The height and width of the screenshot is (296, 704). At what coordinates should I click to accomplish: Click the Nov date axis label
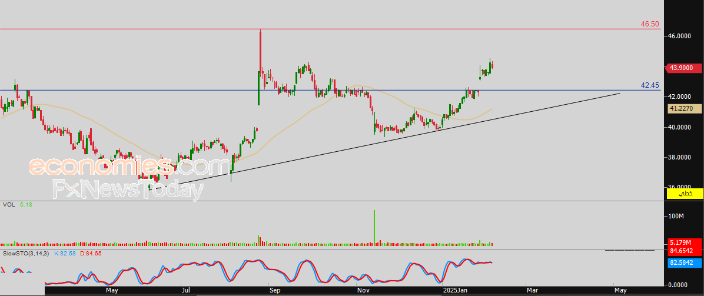pos(363,291)
